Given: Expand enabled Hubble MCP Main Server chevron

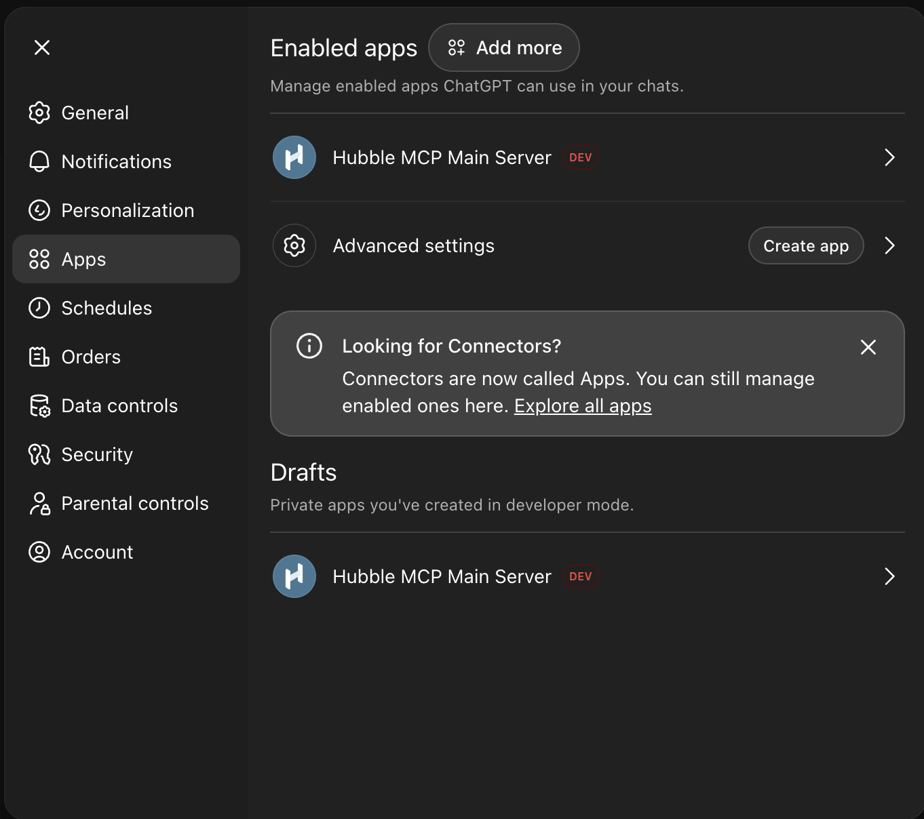Looking at the screenshot, I should (890, 157).
